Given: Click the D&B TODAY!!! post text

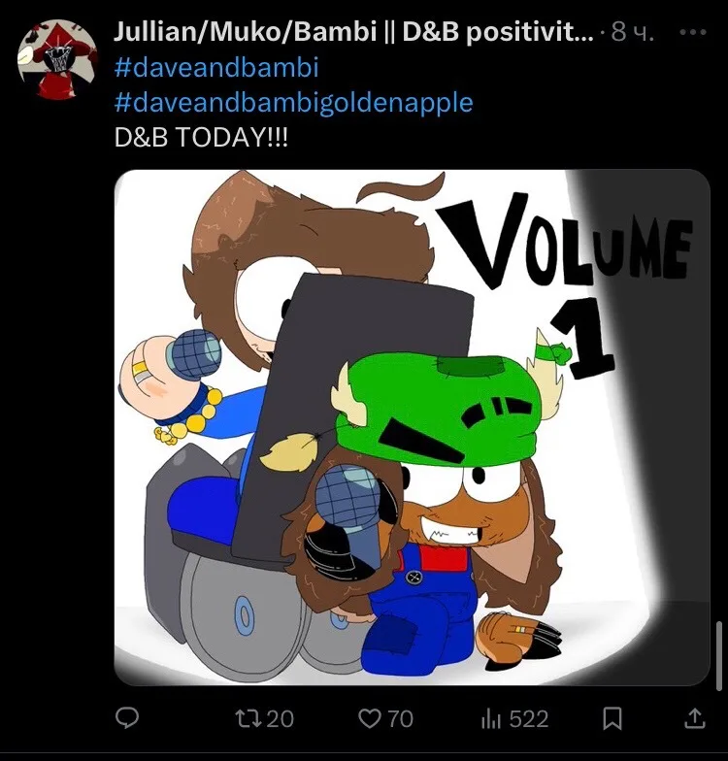Looking at the screenshot, I should tap(201, 138).
